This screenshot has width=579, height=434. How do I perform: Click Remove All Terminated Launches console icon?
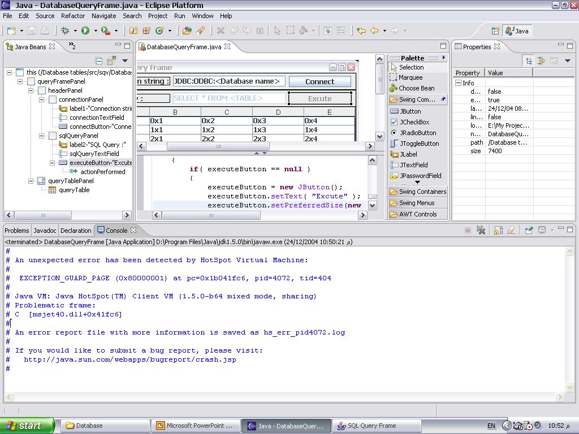click(x=481, y=231)
